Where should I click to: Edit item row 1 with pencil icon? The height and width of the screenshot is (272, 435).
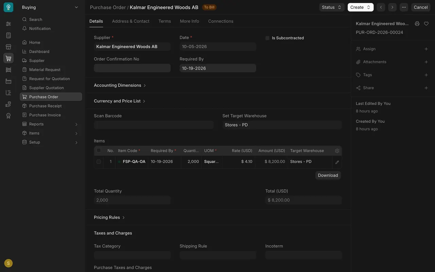pyautogui.click(x=337, y=162)
